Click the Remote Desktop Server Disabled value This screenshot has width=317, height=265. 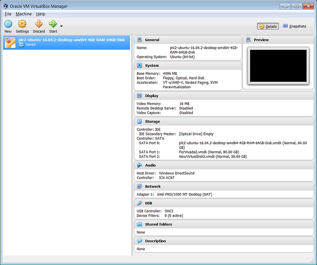(186, 108)
